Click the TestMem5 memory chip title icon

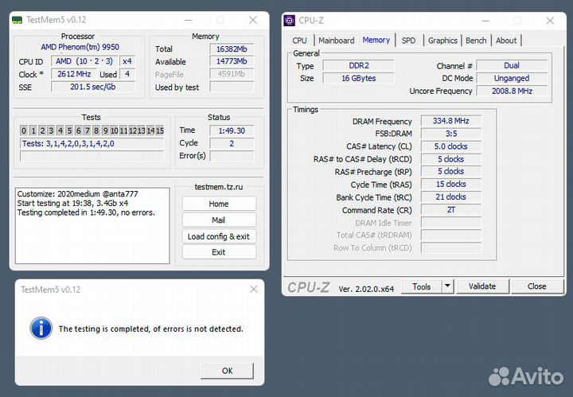17,20
